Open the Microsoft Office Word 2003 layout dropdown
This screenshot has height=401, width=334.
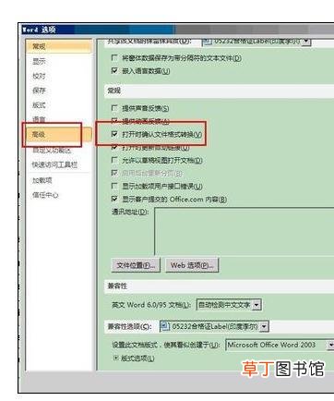pyautogui.click(x=330, y=345)
